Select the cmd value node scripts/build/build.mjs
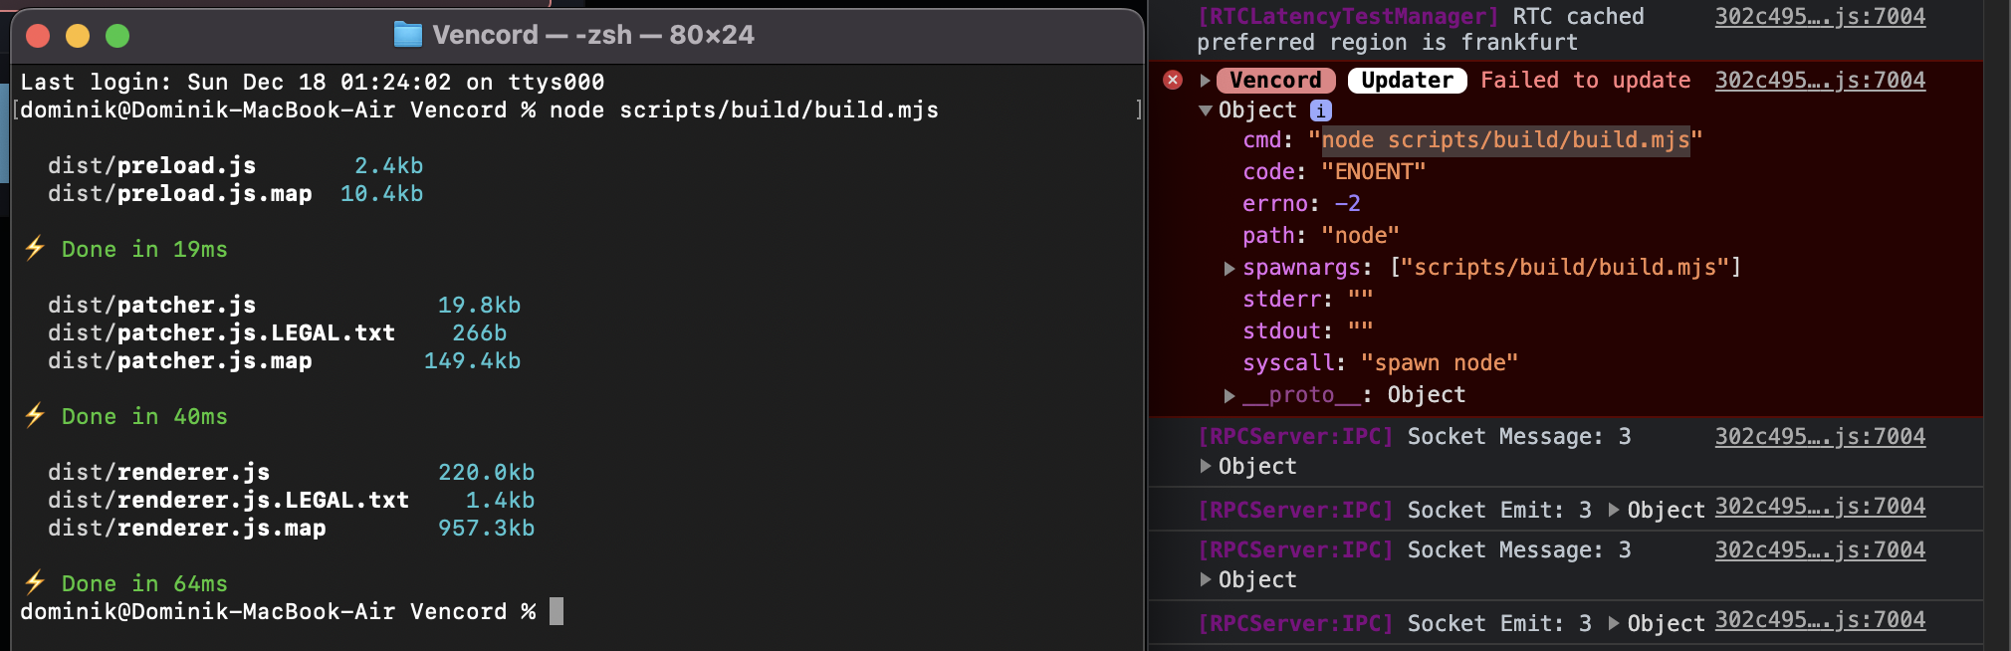 (x=1505, y=140)
